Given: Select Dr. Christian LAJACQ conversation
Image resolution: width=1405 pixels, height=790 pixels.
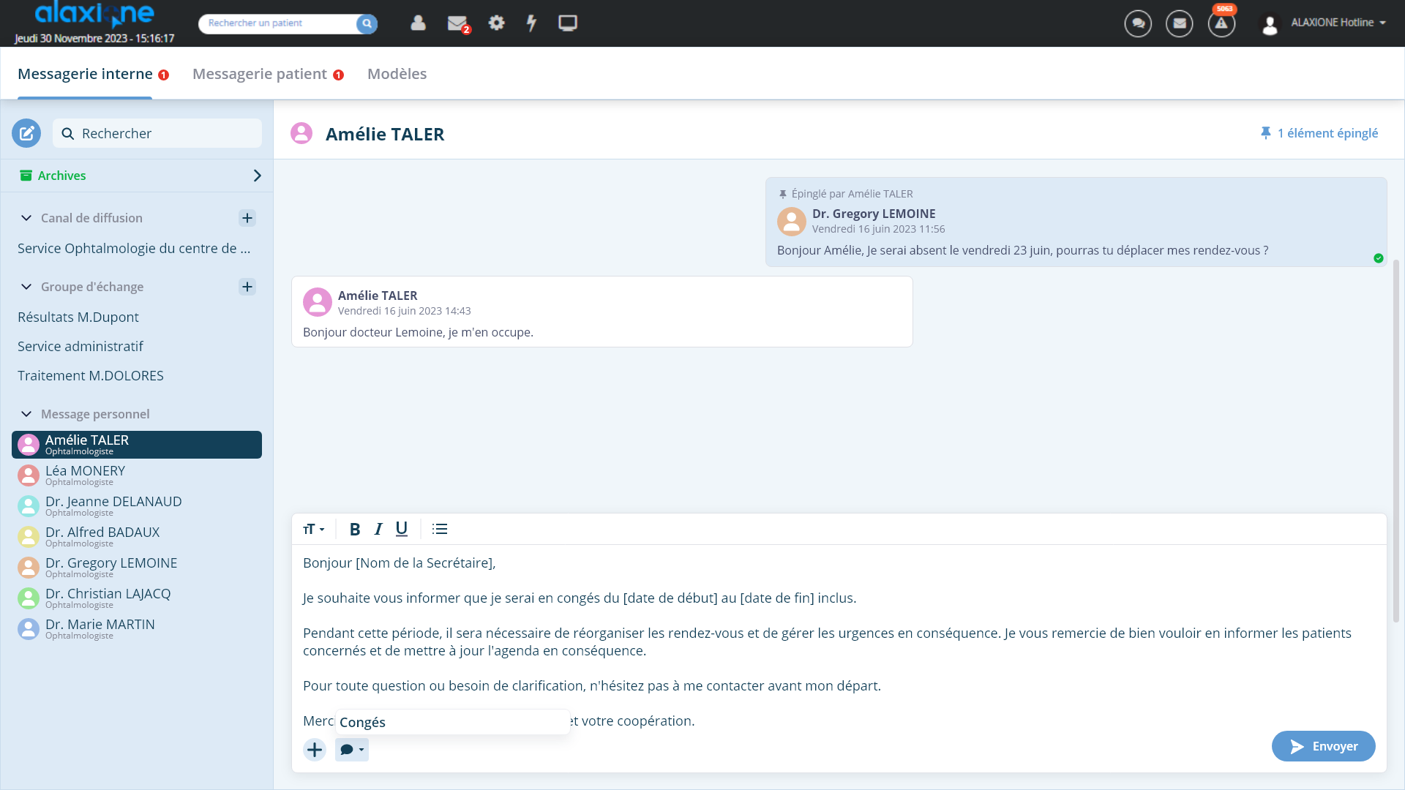Looking at the screenshot, I should (x=137, y=598).
